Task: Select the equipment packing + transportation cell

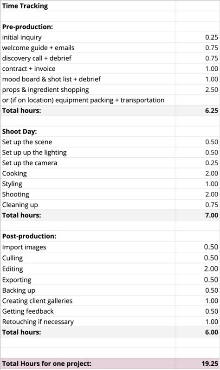Action: 88,100
